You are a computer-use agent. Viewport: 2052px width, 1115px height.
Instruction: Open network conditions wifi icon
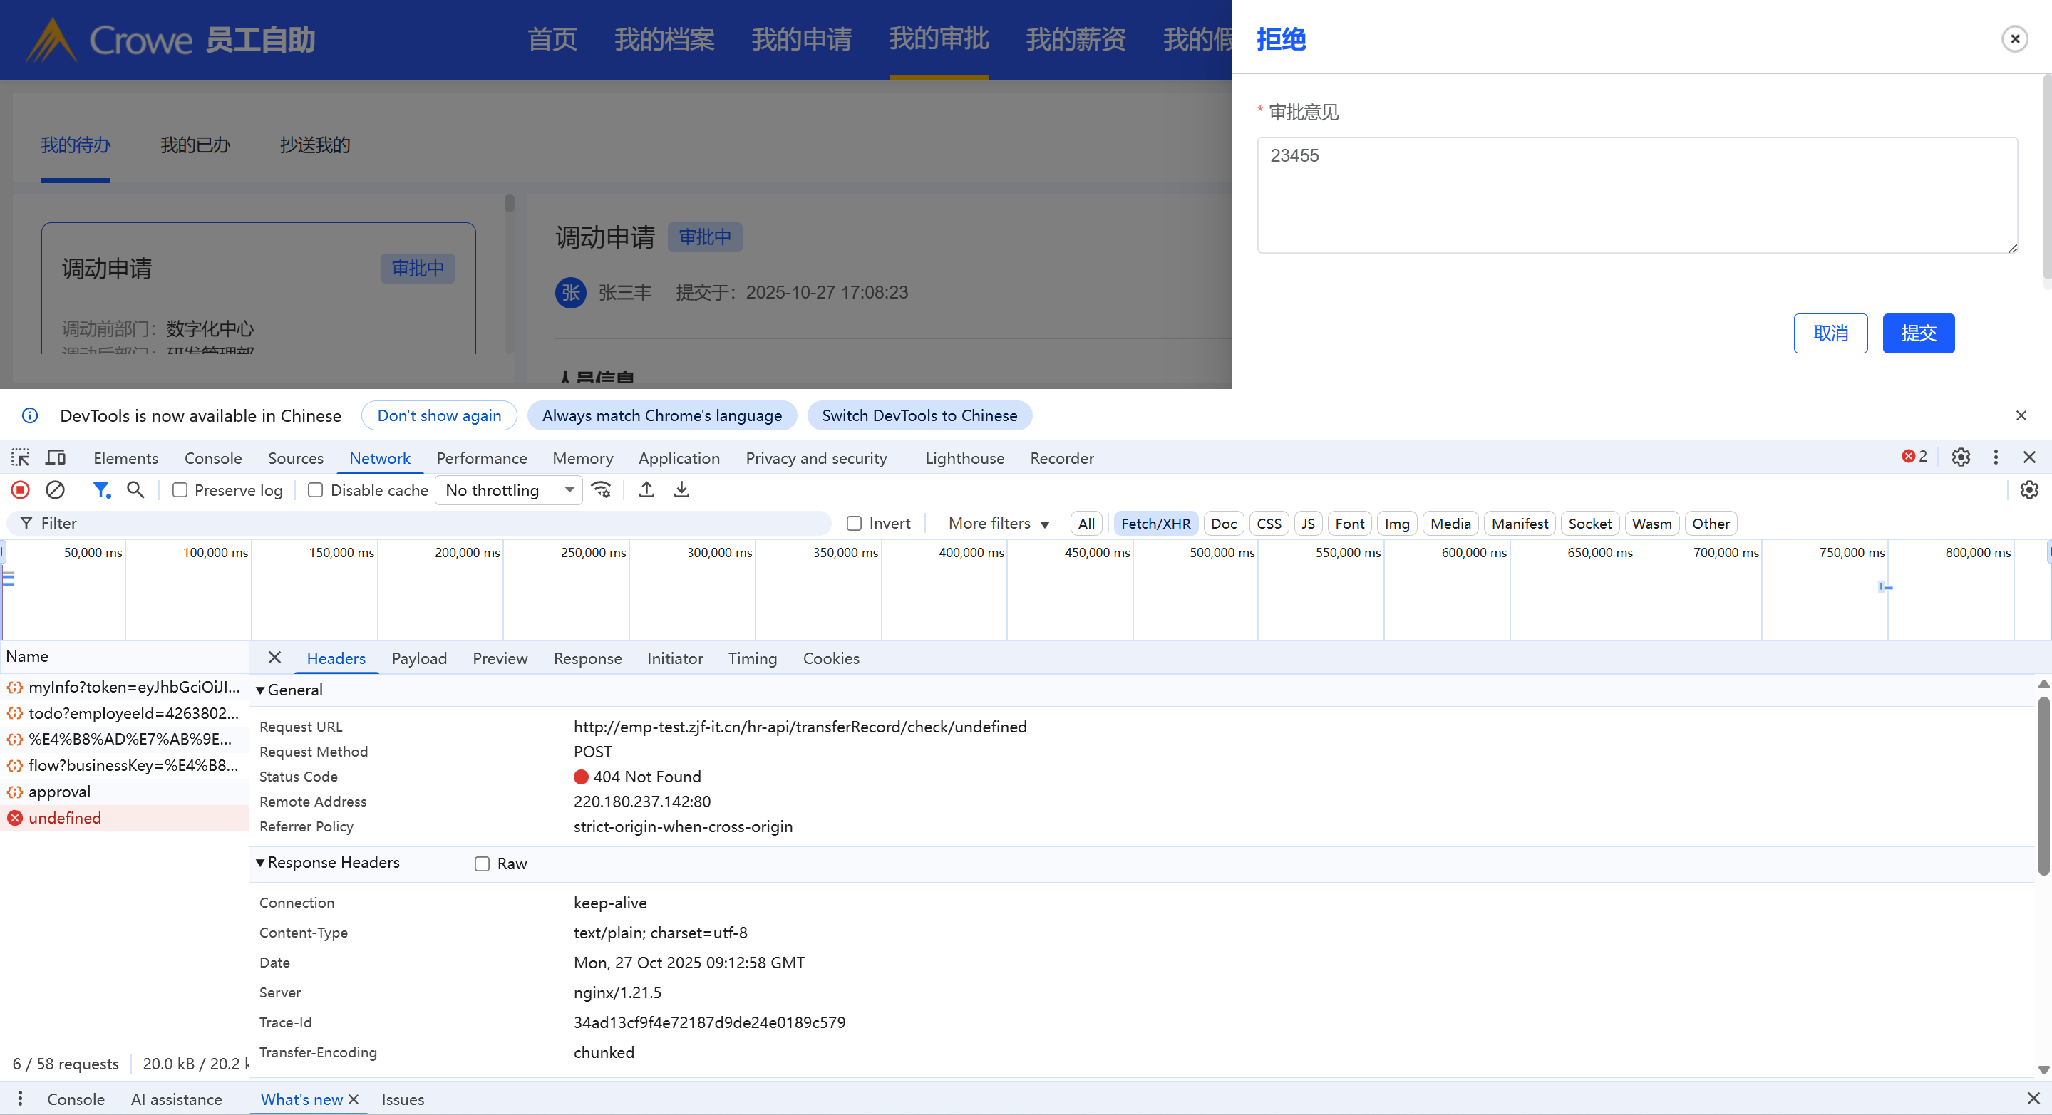602,489
